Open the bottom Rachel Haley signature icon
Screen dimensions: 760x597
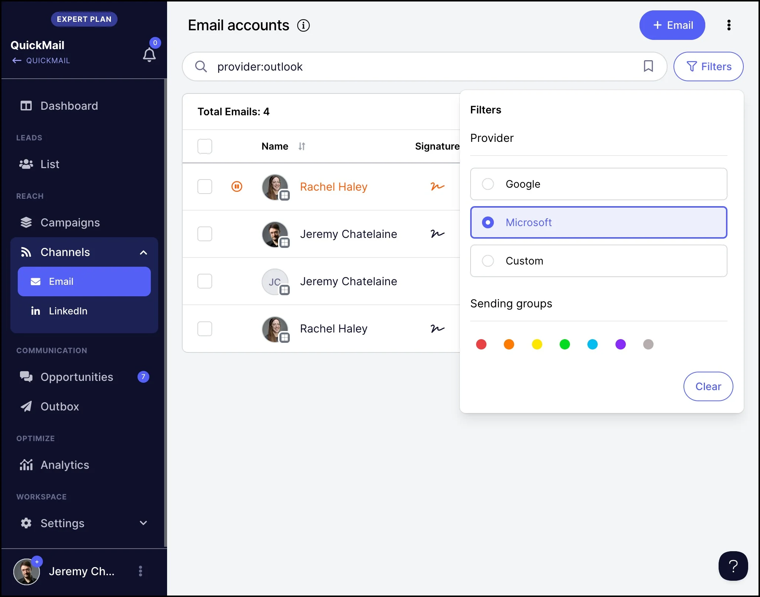pos(438,328)
